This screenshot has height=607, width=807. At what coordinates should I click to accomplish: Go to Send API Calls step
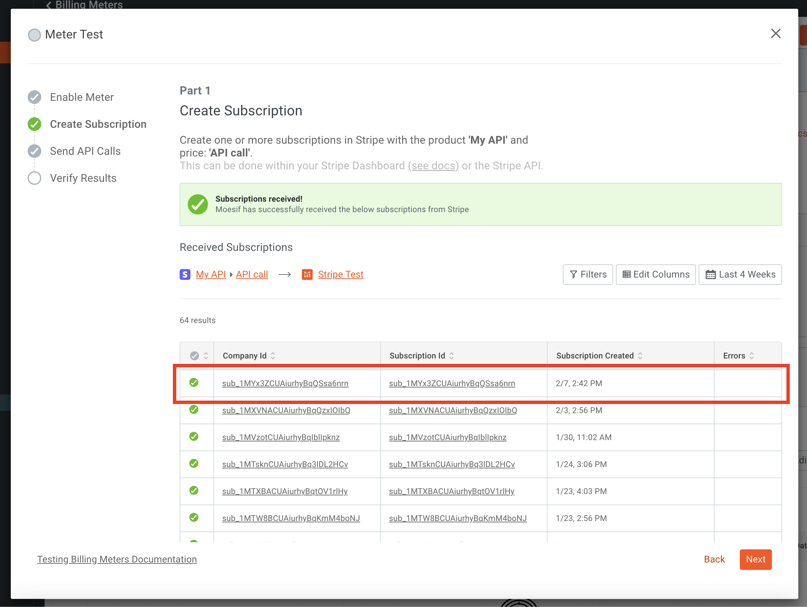click(85, 151)
